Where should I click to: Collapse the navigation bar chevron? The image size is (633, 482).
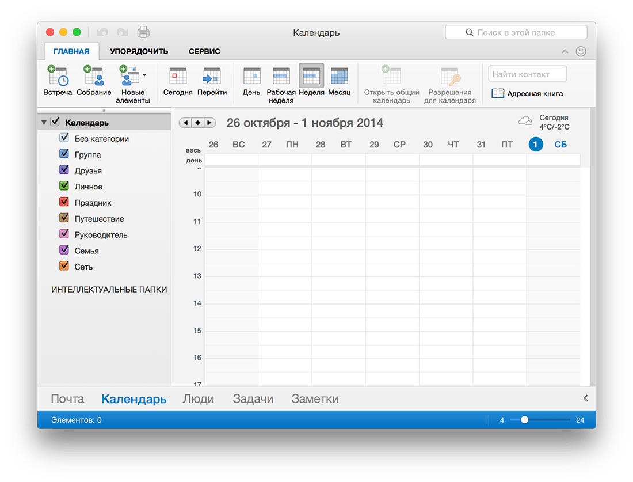(585, 398)
